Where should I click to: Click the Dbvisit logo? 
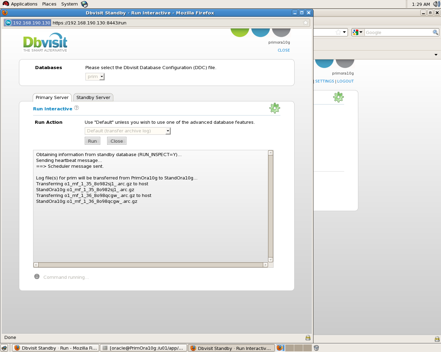45,43
